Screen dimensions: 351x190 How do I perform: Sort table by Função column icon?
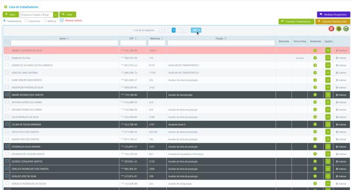pos(225,38)
